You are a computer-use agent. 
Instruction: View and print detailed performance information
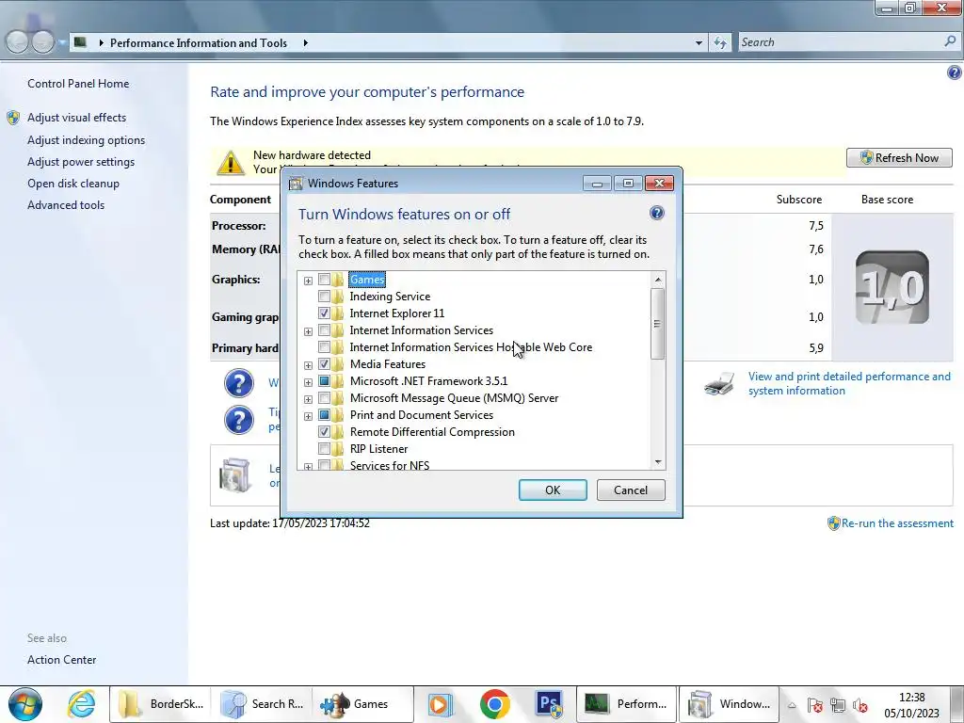[849, 384]
